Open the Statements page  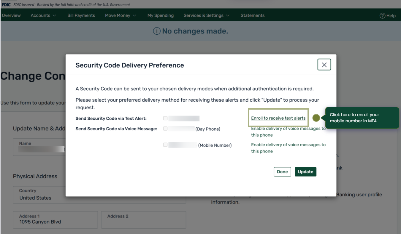(252, 15)
